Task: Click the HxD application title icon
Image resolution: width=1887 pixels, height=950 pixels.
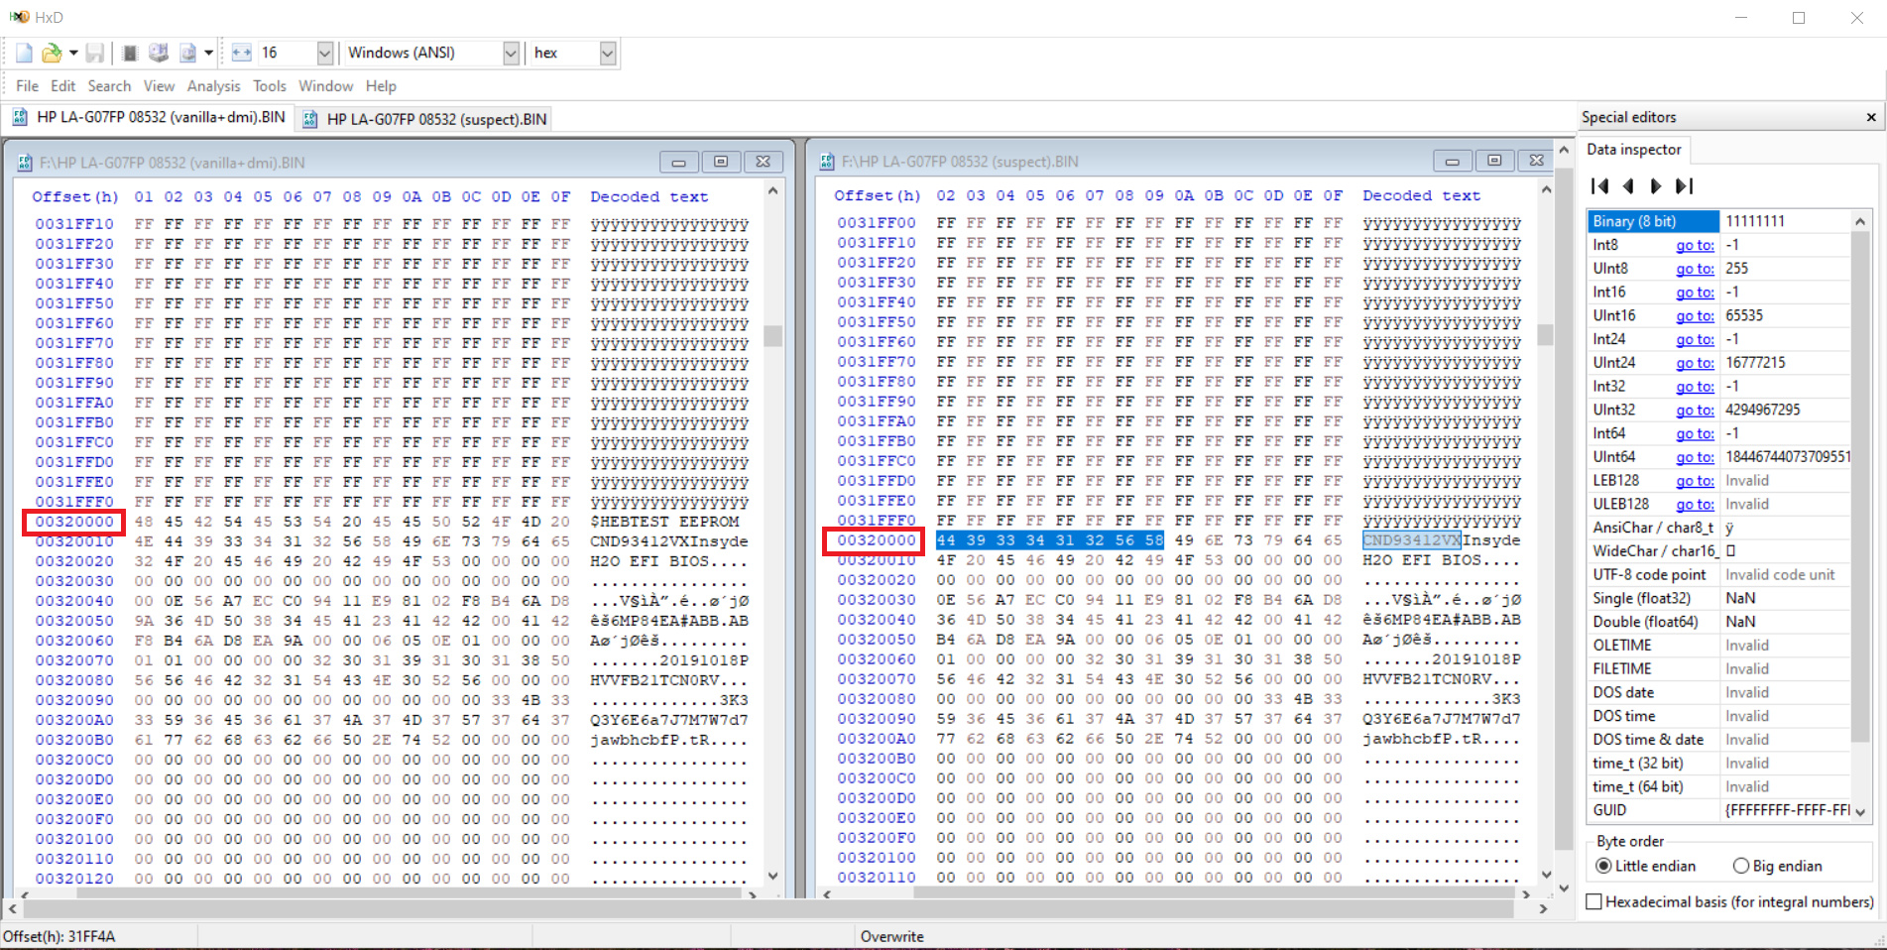Action: click(x=19, y=17)
